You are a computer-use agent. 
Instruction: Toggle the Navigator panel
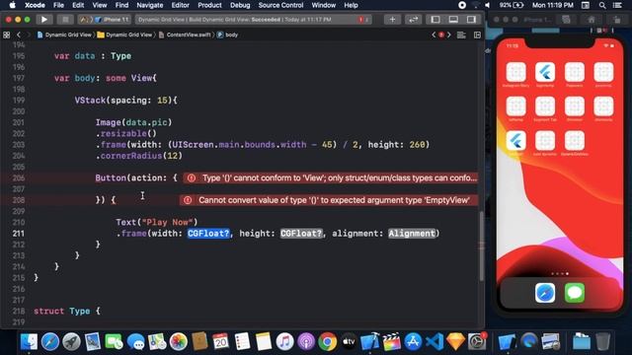click(x=435, y=20)
